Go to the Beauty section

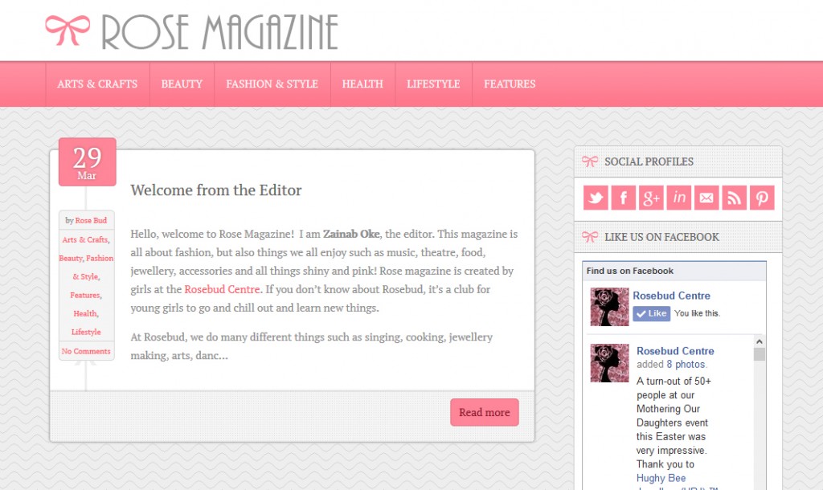pyautogui.click(x=182, y=84)
